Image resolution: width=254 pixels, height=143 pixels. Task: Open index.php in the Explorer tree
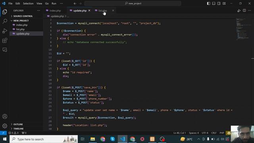pyautogui.click(x=22, y=25)
